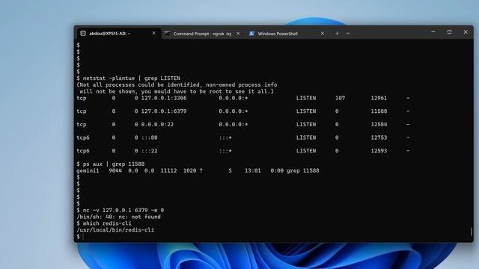479x269 pixels.
Task: Close the abdou@XPS15-AD tab
Action: [x=153, y=33]
